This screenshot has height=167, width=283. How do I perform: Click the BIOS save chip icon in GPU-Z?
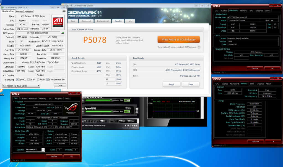click(63, 33)
